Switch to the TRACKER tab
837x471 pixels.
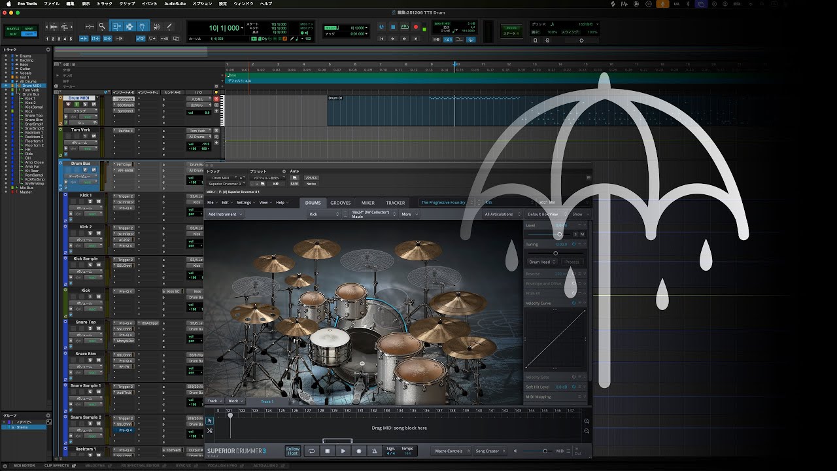(396, 203)
